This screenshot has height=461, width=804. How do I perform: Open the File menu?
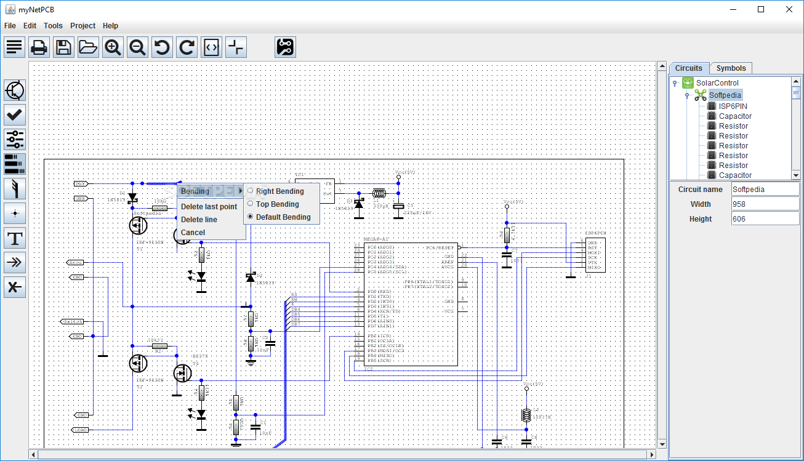10,26
